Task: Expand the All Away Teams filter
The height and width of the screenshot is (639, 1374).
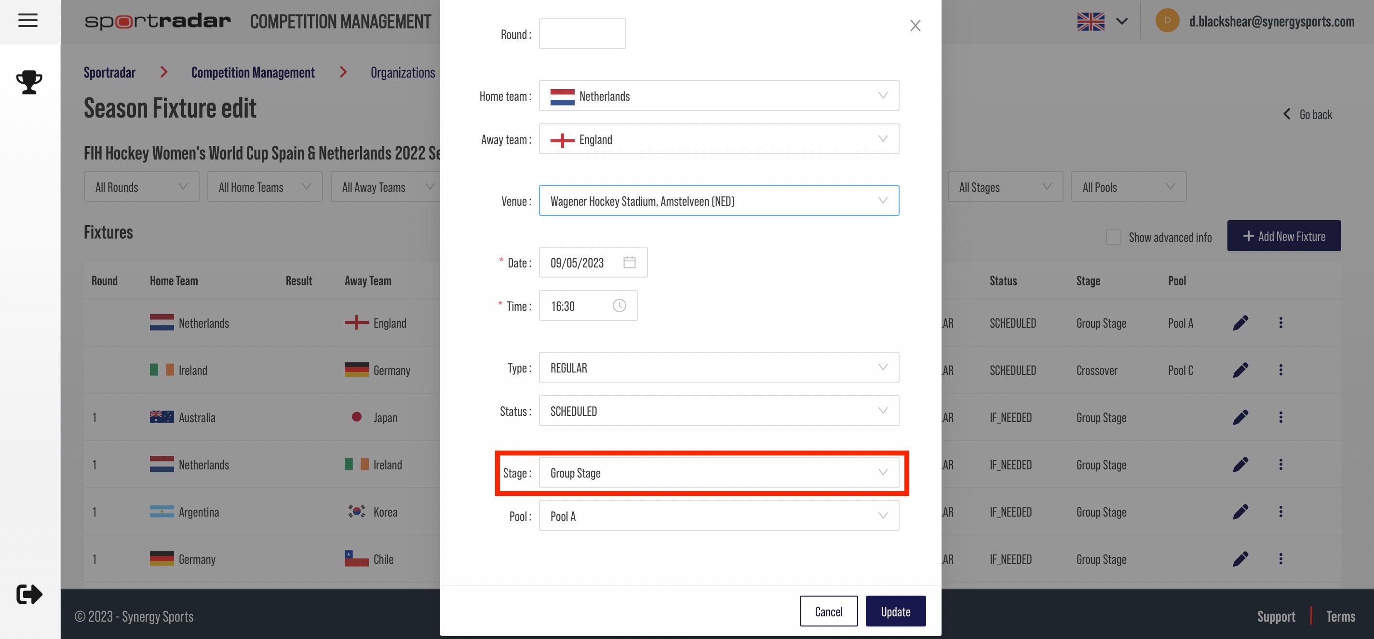Action: (x=386, y=187)
